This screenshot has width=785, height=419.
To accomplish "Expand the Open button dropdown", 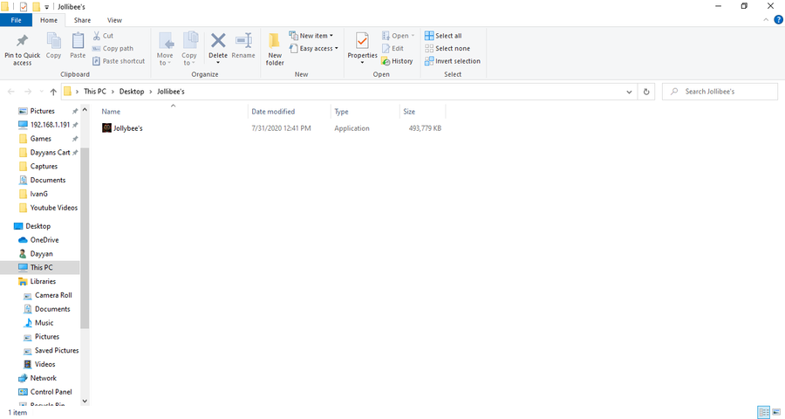I will [413, 36].
